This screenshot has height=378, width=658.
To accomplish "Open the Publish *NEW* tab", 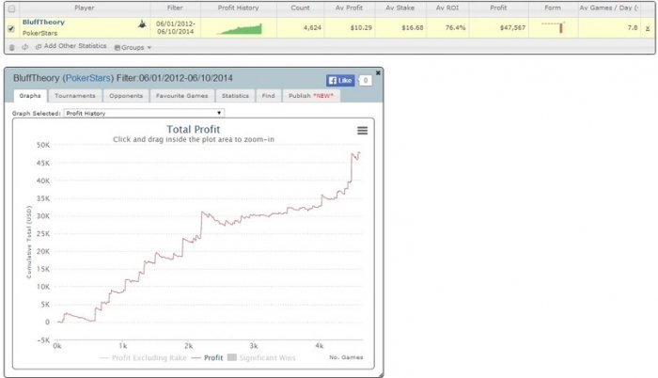I will pyautogui.click(x=311, y=96).
